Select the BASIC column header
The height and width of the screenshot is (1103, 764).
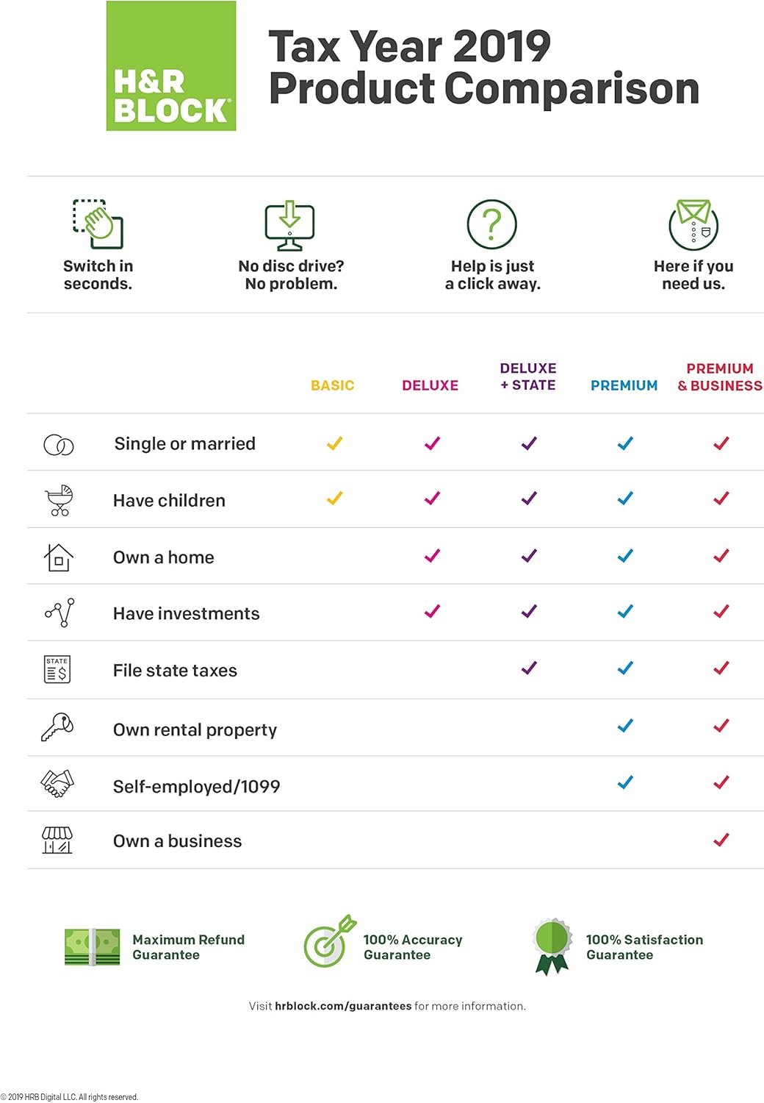pos(332,385)
